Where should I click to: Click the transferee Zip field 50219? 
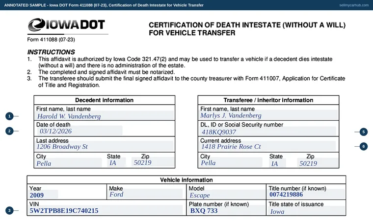(x=318, y=163)
